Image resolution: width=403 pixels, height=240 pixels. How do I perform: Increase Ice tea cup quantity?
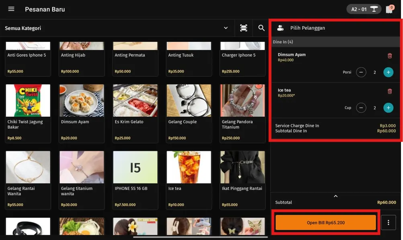(x=388, y=108)
